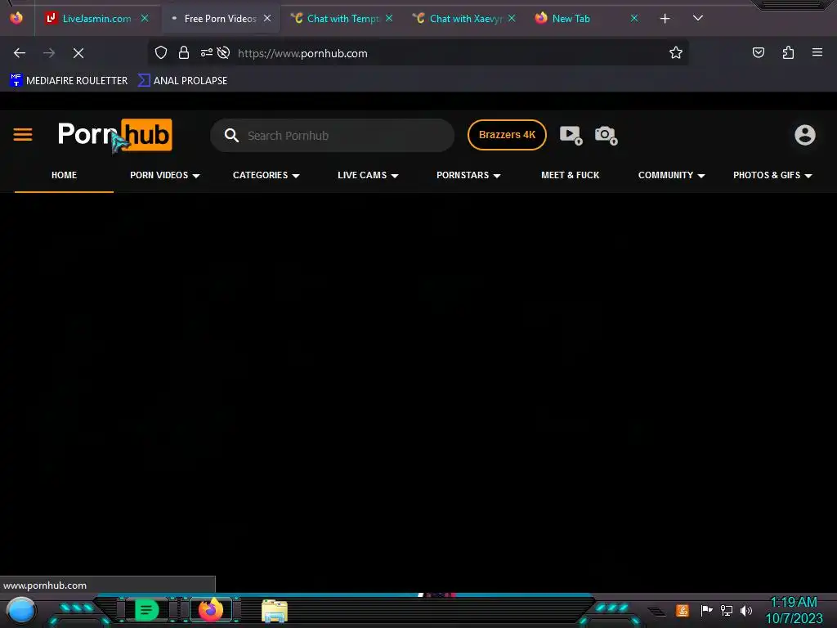Open Firefox View icon left of tabs
Screen dimensions: 837x628
tap(16, 18)
